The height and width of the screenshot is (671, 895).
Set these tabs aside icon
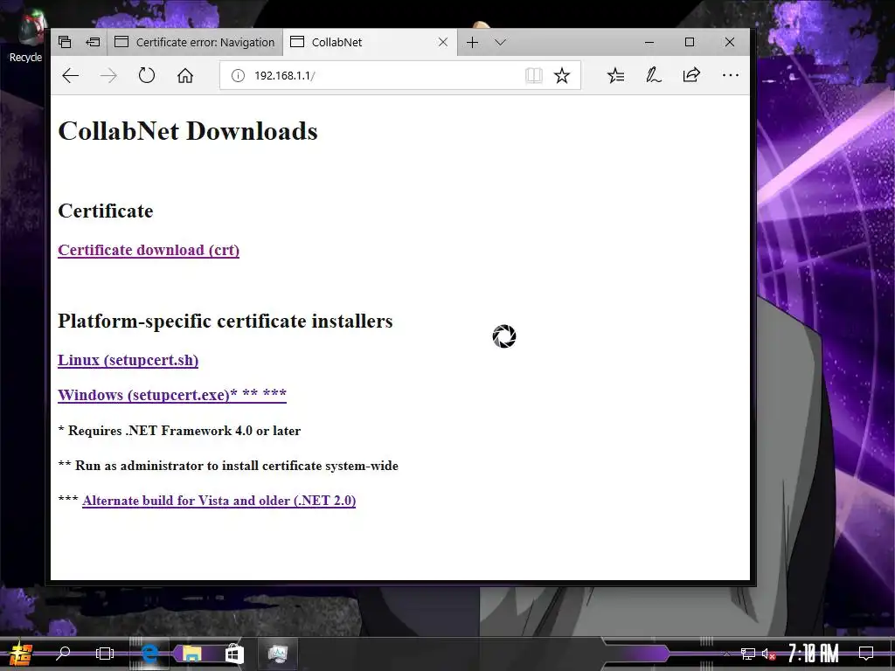[93, 42]
